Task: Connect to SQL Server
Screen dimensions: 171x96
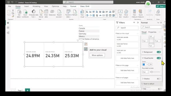Action: point(41,14)
